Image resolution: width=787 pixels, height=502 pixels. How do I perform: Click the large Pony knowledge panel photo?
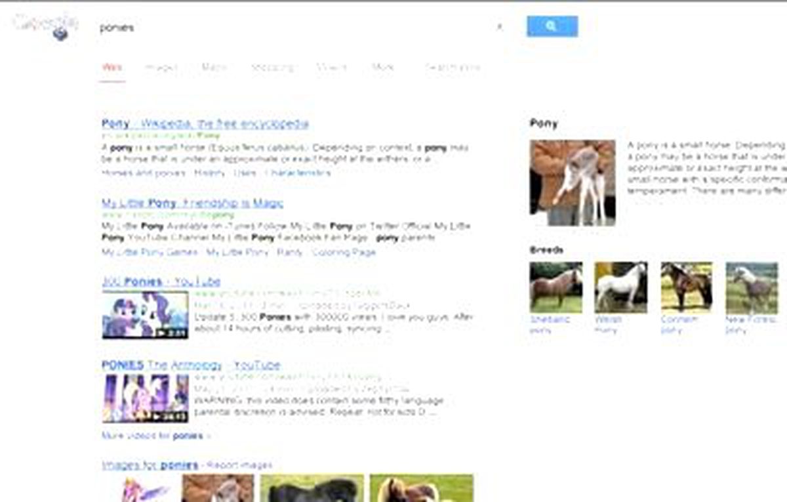[x=573, y=182]
